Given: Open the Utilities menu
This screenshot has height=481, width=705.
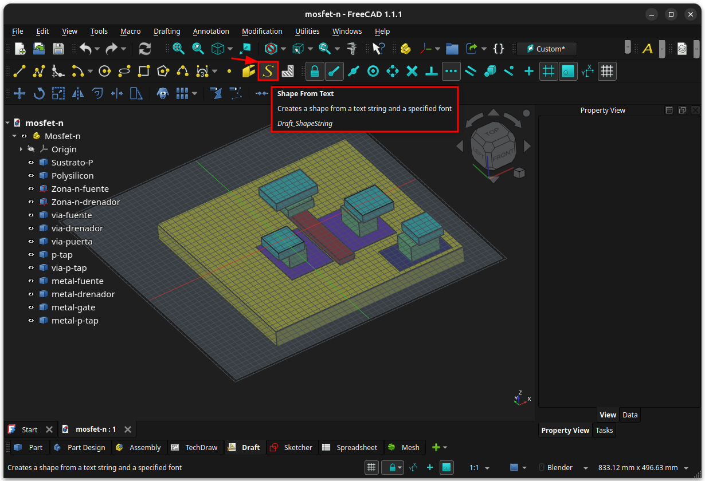Looking at the screenshot, I should [x=307, y=31].
